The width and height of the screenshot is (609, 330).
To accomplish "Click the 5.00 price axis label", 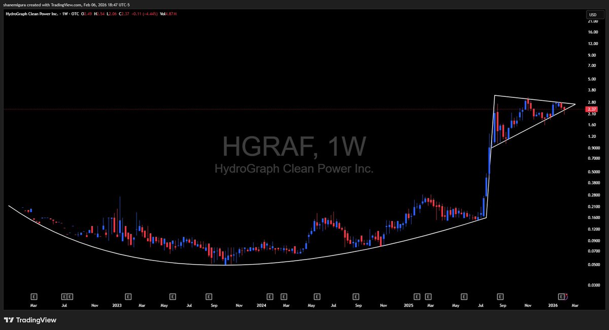I will (591, 79).
